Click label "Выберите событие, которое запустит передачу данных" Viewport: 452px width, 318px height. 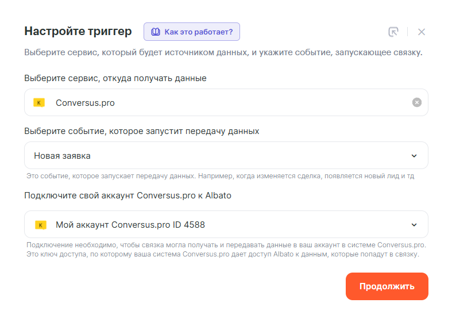point(142,131)
